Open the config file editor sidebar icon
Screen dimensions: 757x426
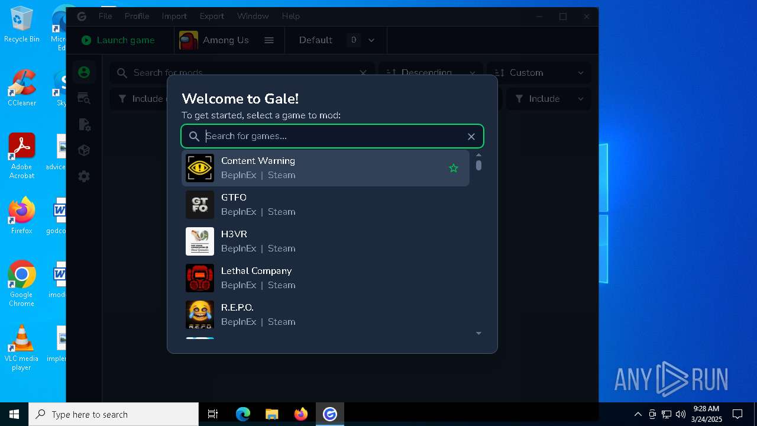tap(84, 124)
